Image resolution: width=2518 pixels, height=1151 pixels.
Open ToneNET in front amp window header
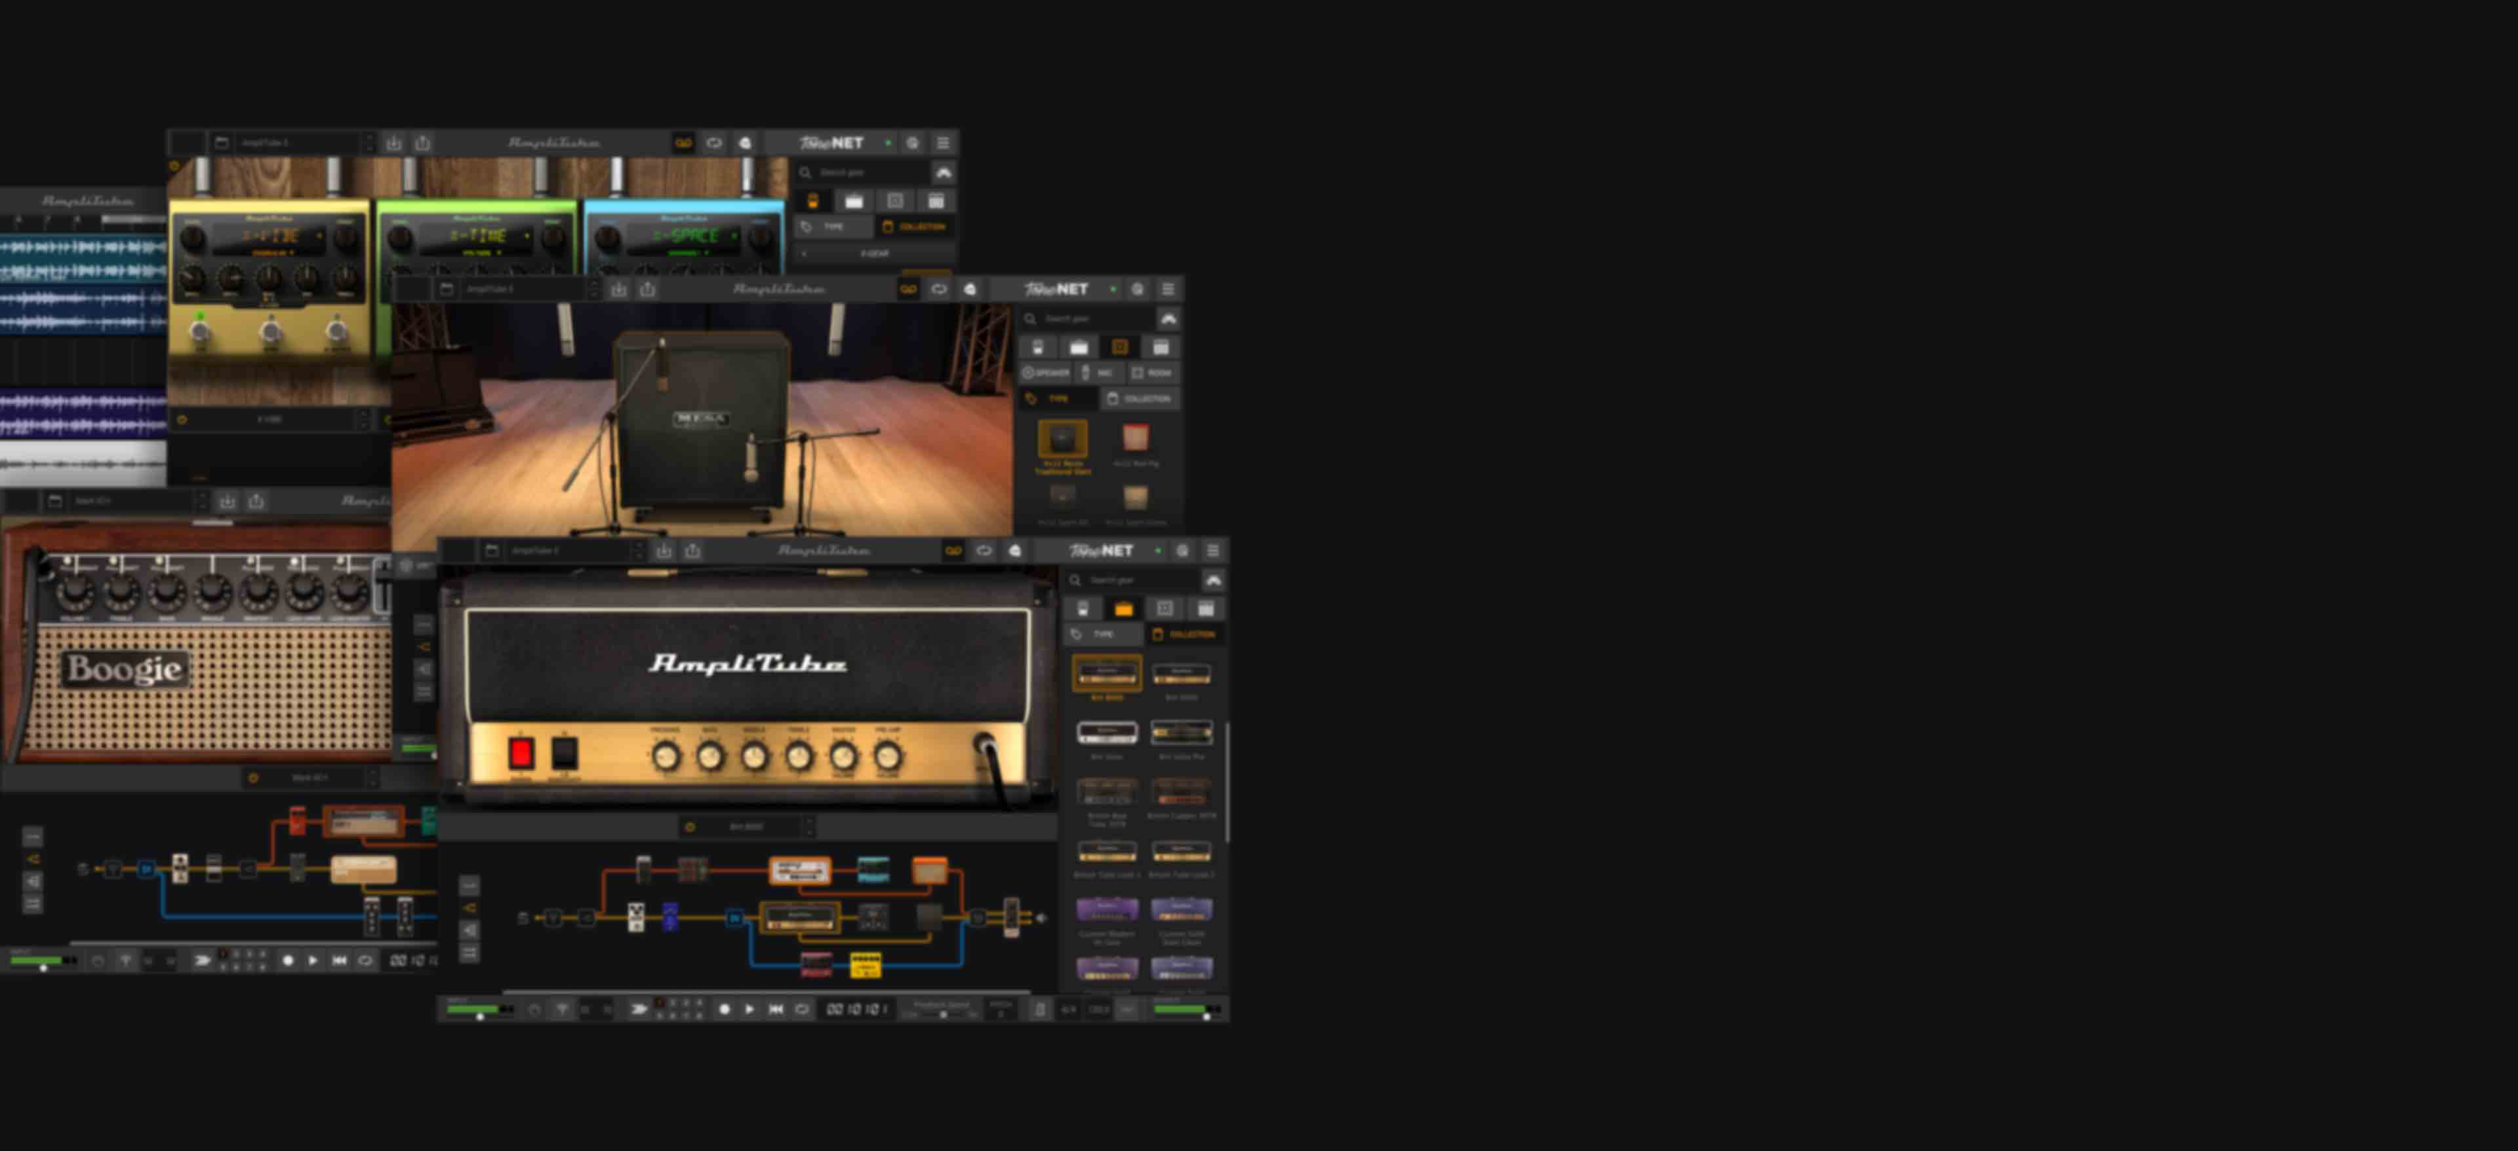click(x=1102, y=551)
